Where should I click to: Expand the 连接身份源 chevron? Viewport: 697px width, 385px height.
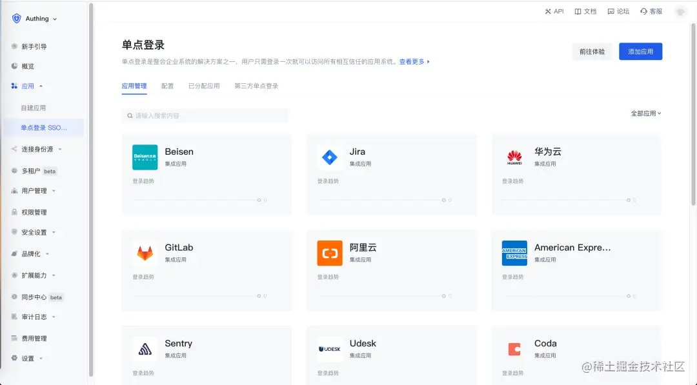60,149
